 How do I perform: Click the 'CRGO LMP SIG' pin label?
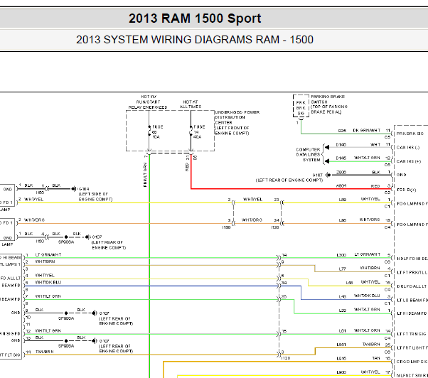[411, 362]
